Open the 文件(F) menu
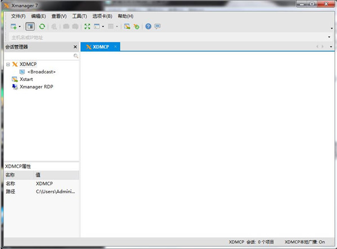This screenshot has width=337, height=249. [19, 16]
